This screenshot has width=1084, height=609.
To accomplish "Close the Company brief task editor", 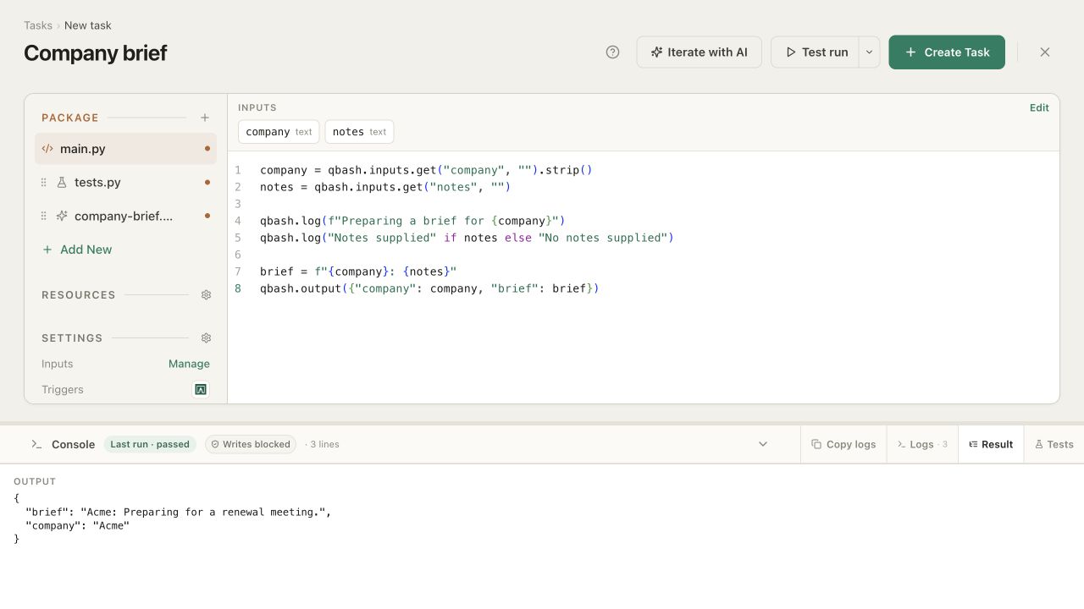I will pos(1045,52).
